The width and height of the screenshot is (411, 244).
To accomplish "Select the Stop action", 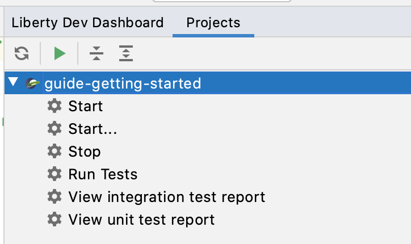I will [85, 152].
